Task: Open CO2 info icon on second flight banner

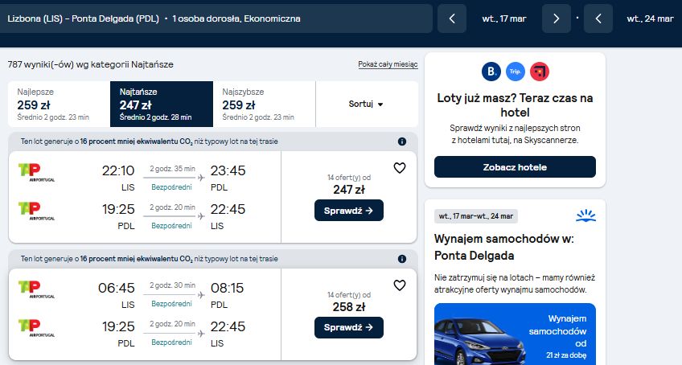Action: (402, 259)
